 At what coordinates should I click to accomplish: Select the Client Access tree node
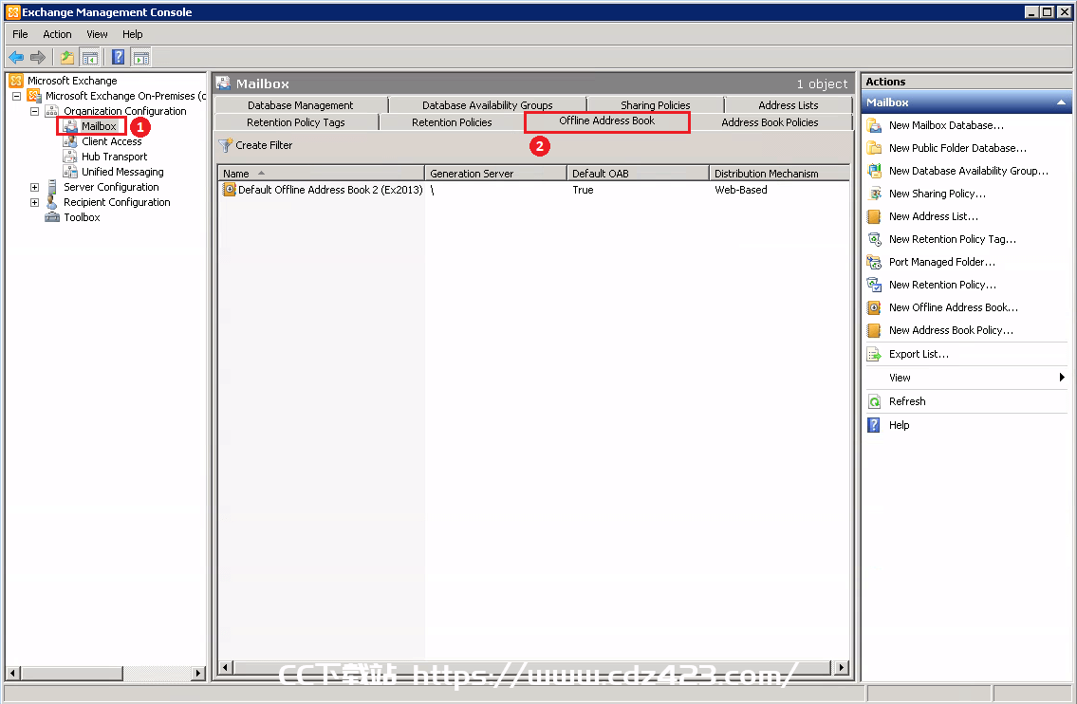point(111,141)
